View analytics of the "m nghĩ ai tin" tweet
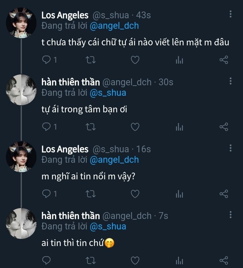Image resolution: width=243 pixels, height=268 pixels. coord(179,194)
